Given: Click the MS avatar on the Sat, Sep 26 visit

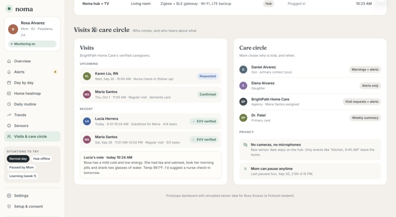Looking at the screenshot, I should pos(87,140).
